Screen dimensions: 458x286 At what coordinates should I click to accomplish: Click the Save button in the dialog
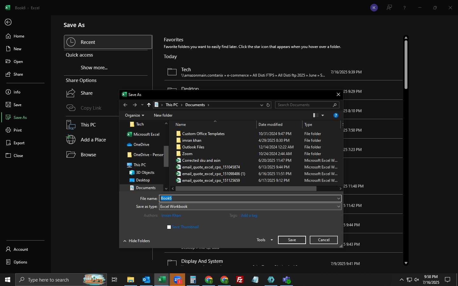coord(292,240)
